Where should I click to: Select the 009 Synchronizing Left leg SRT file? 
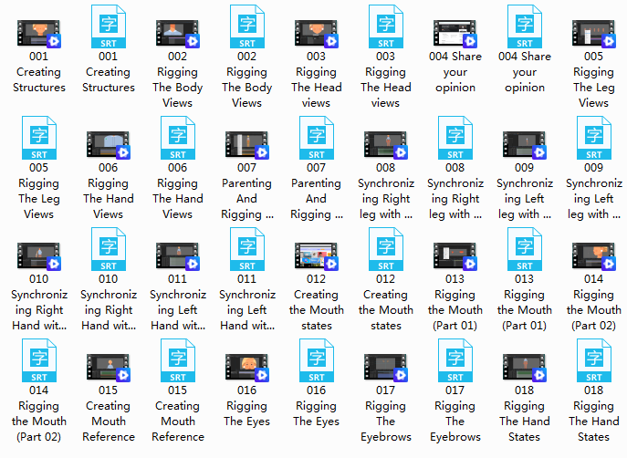pos(594,138)
